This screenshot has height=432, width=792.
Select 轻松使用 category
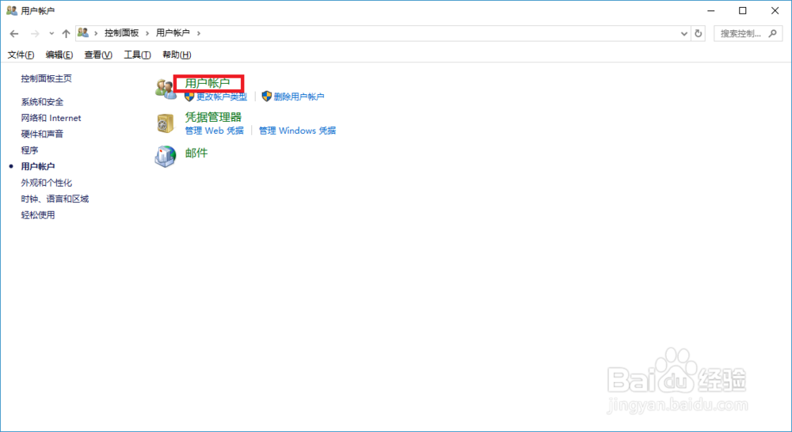(x=38, y=215)
